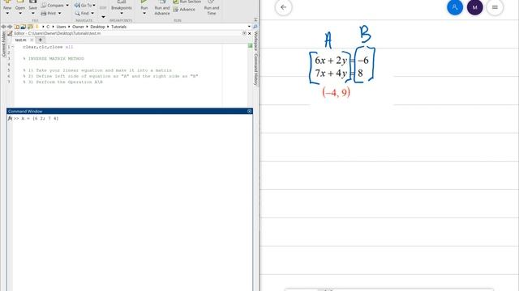Screen dimensions: 519x291
Task: Open the Command History side panel
Action: click(256, 70)
